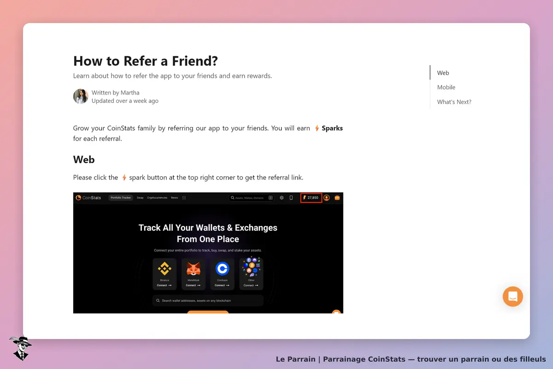The height and width of the screenshot is (369, 553).
Task: Click the search wallet addresses field
Action: (x=208, y=301)
